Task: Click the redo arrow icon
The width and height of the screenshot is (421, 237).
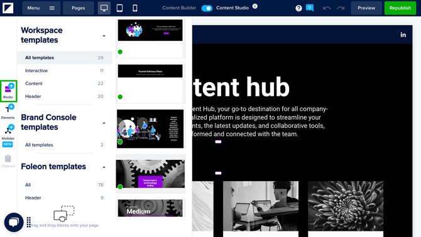Action: [x=341, y=8]
